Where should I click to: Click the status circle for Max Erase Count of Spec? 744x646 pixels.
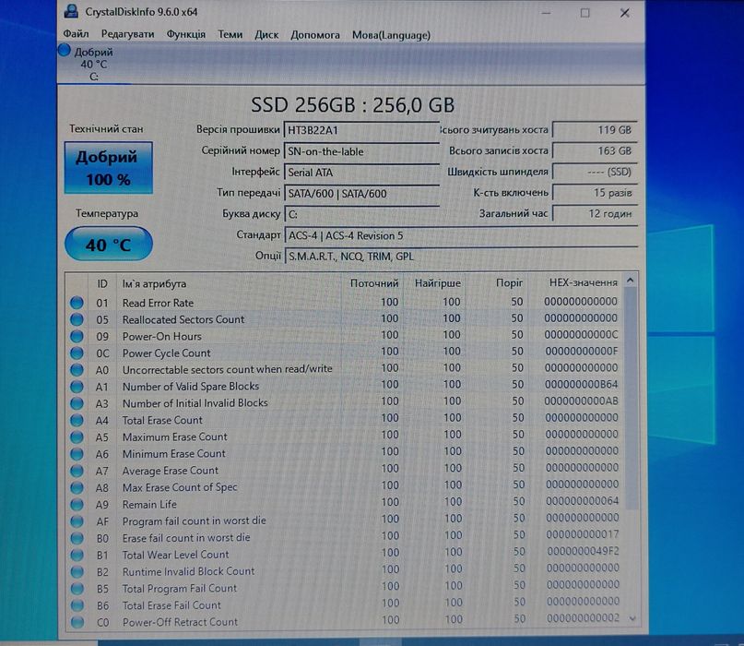(x=77, y=488)
